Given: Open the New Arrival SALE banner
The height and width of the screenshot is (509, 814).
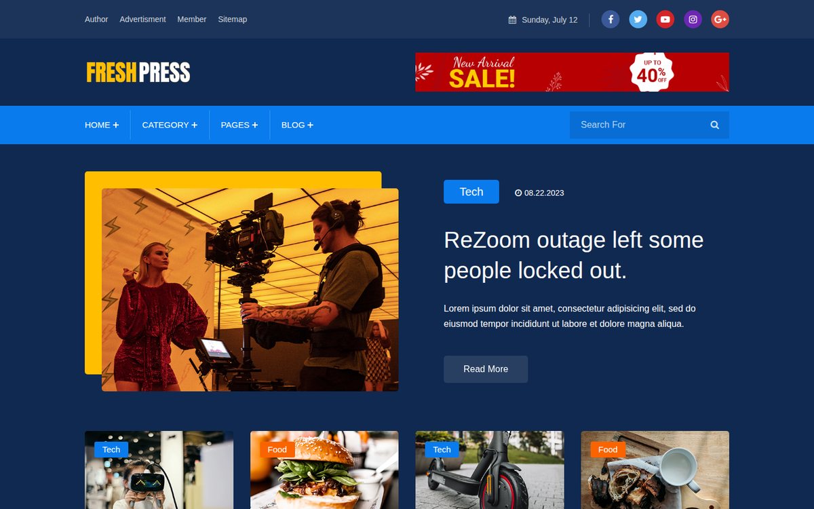Looking at the screenshot, I should click(x=572, y=72).
